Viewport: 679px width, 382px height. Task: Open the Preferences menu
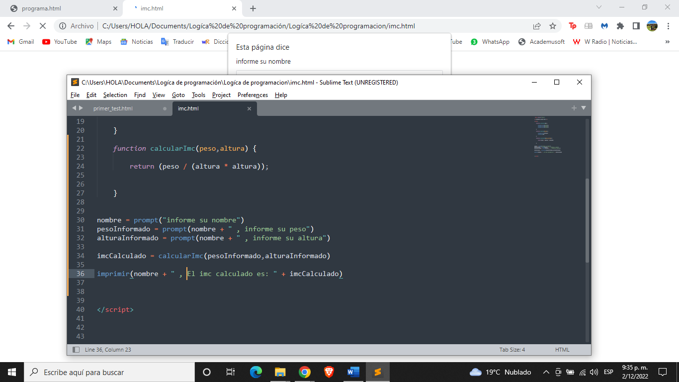(x=253, y=95)
